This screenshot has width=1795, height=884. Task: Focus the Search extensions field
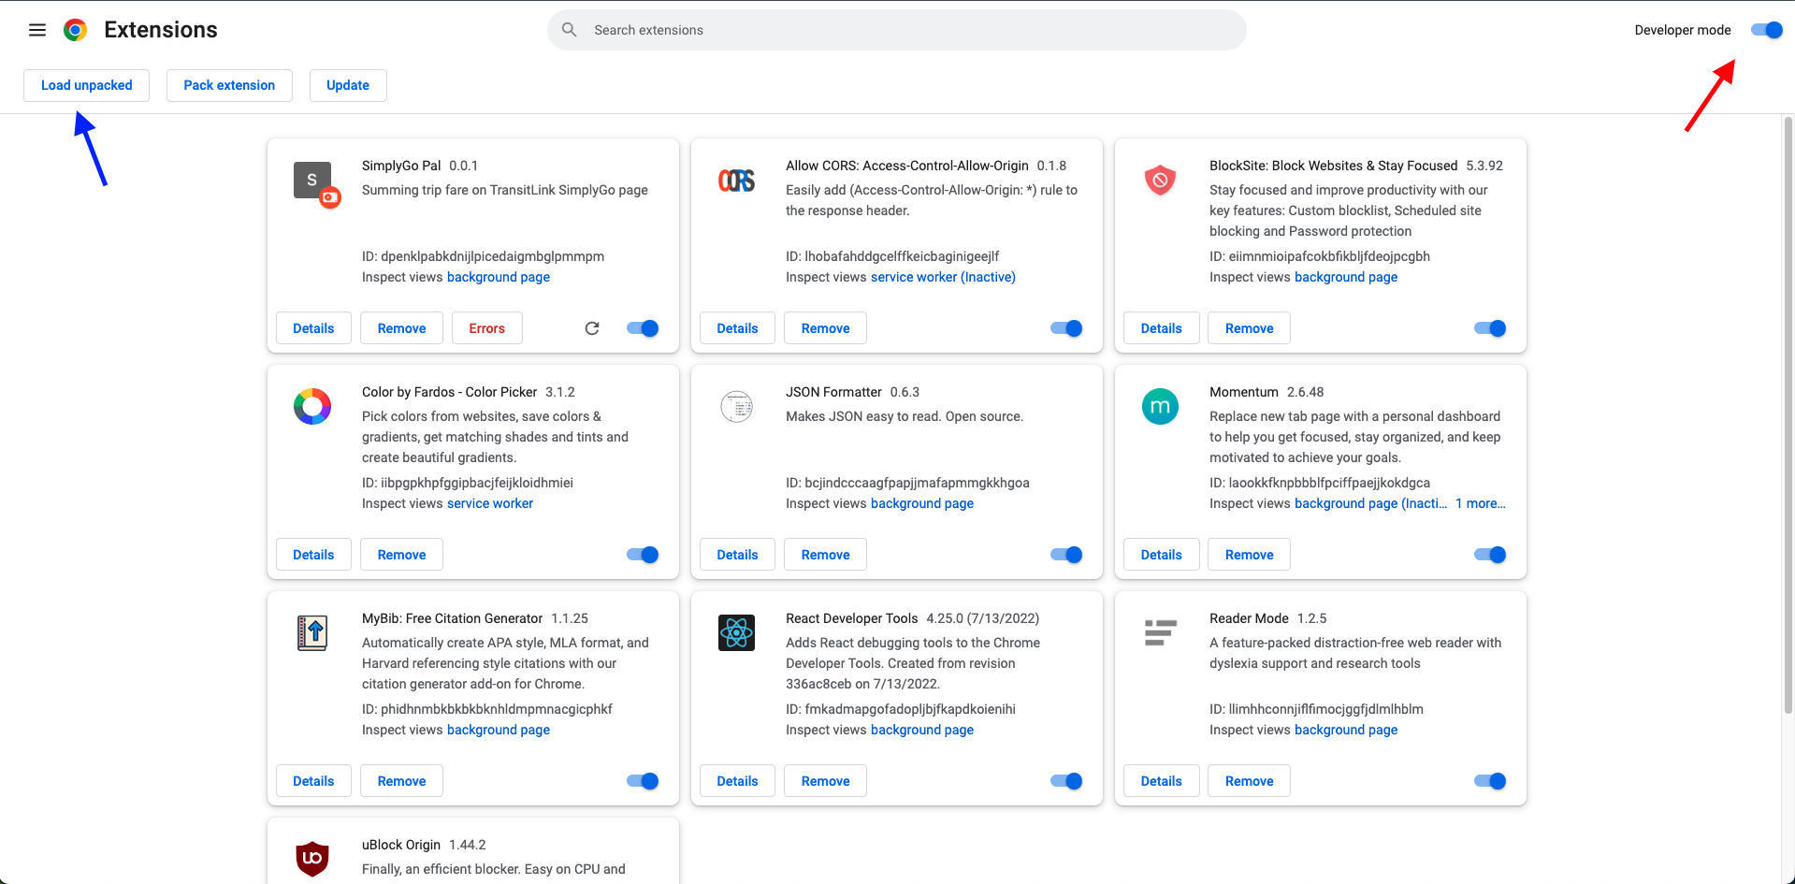tap(896, 30)
